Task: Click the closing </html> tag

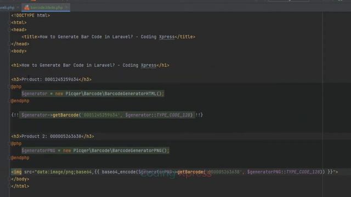Action: (x=20, y=186)
